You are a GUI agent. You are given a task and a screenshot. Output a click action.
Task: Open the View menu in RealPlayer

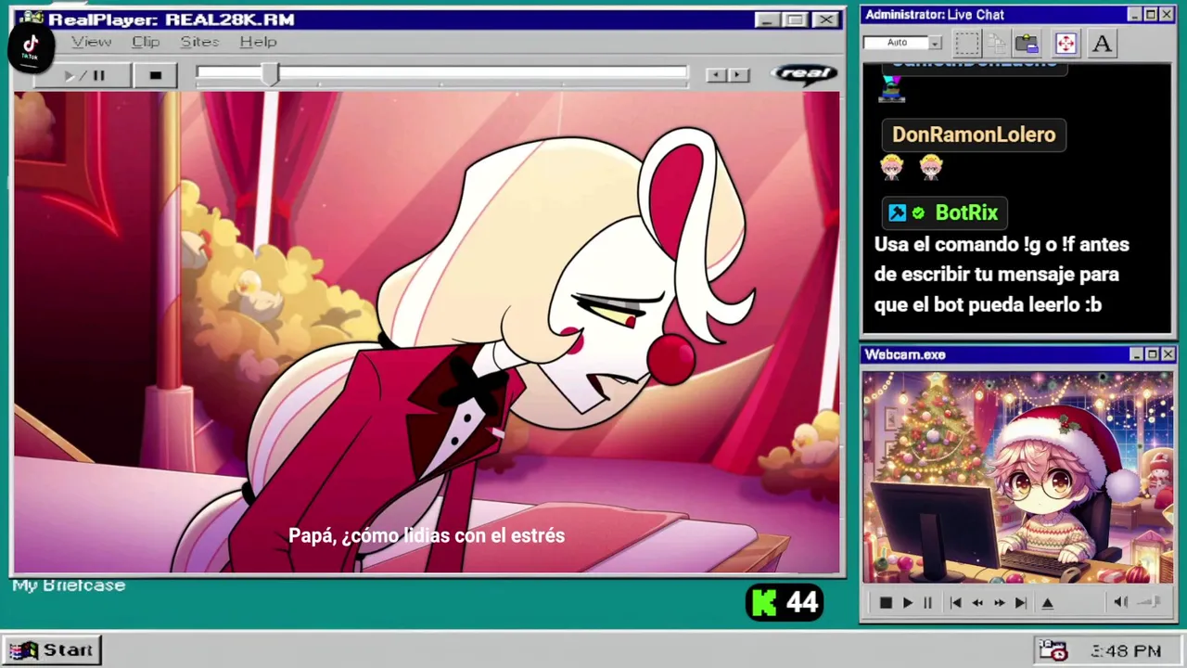[92, 42]
